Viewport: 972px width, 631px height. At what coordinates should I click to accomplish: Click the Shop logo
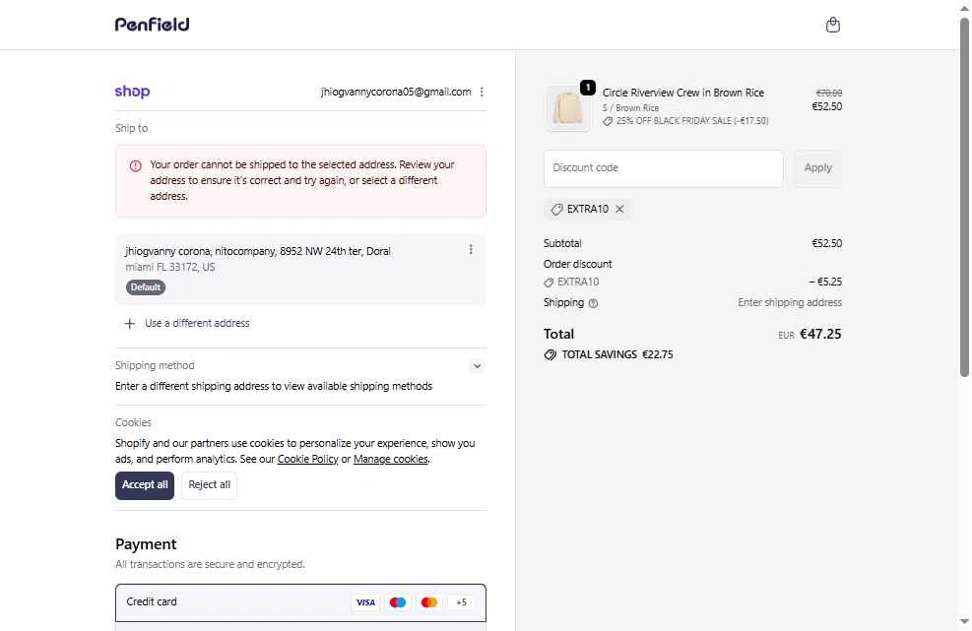(x=132, y=92)
